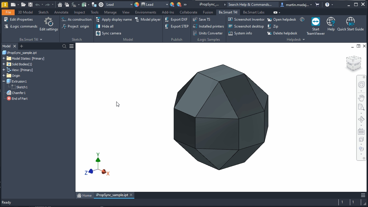This screenshot has width=368, height=207.
Task: Toggle As construction sketch option
Action: [76, 19]
